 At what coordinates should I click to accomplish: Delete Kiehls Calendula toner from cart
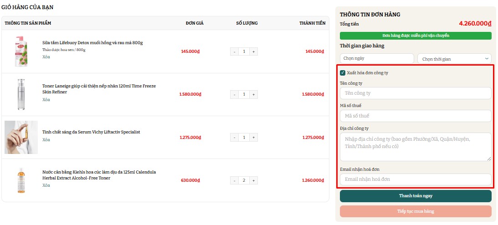coord(46,185)
